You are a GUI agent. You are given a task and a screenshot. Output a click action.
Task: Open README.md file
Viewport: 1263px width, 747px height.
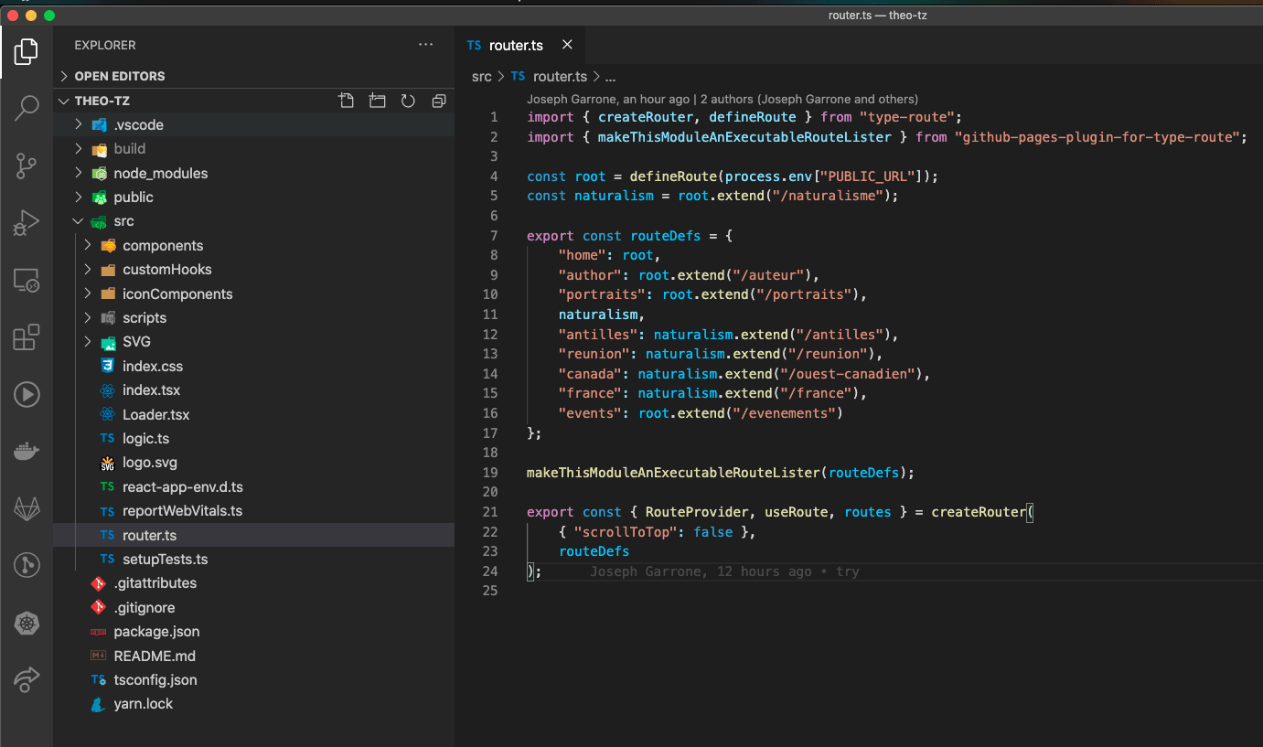pos(253,656)
